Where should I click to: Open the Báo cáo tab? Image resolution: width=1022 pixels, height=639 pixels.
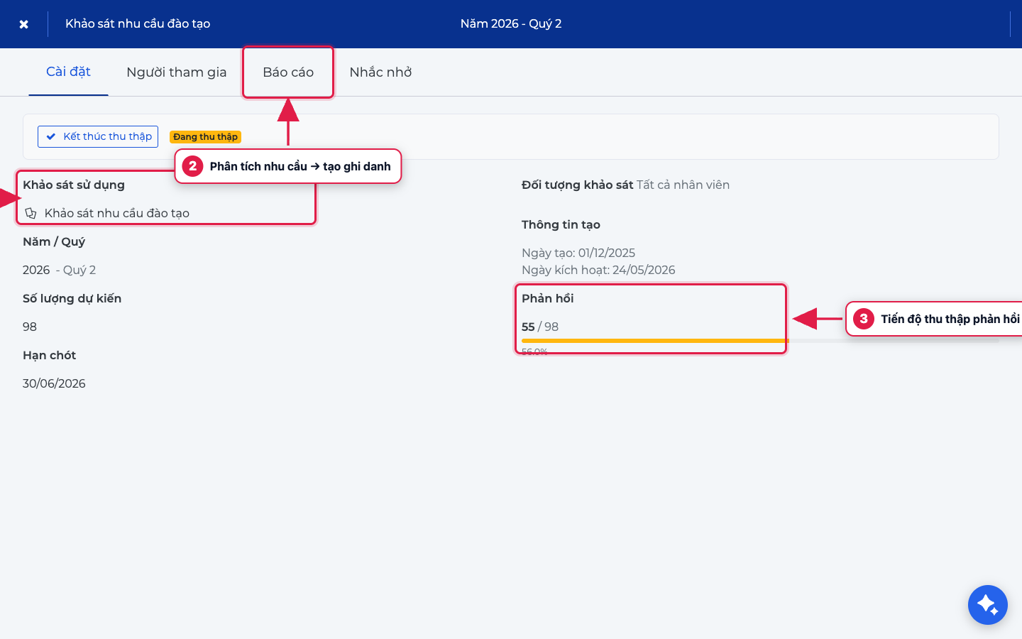point(288,72)
